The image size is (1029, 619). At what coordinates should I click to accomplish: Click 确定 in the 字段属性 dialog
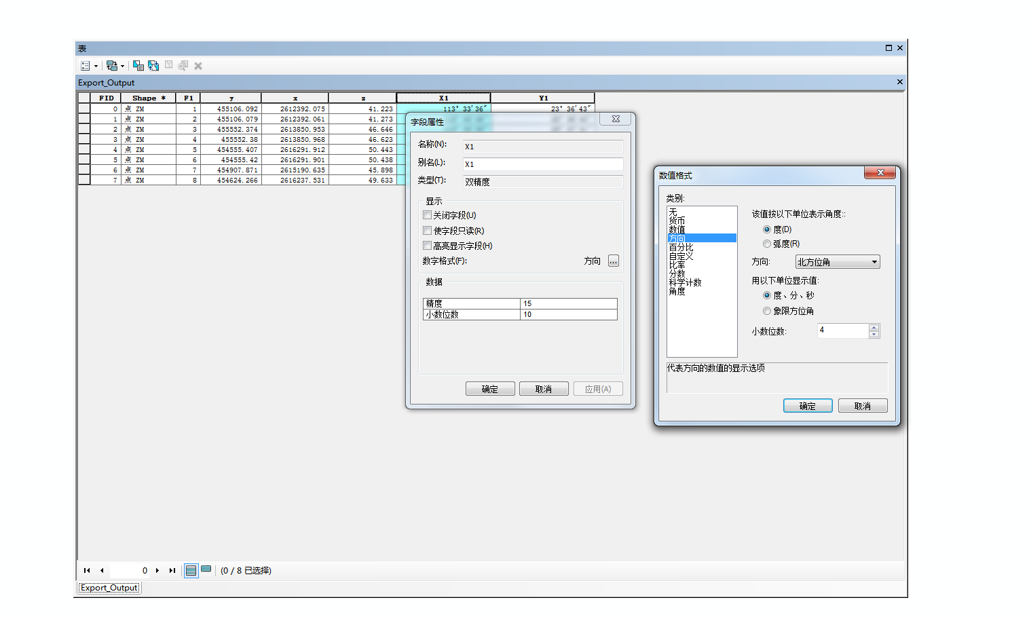pyautogui.click(x=490, y=389)
